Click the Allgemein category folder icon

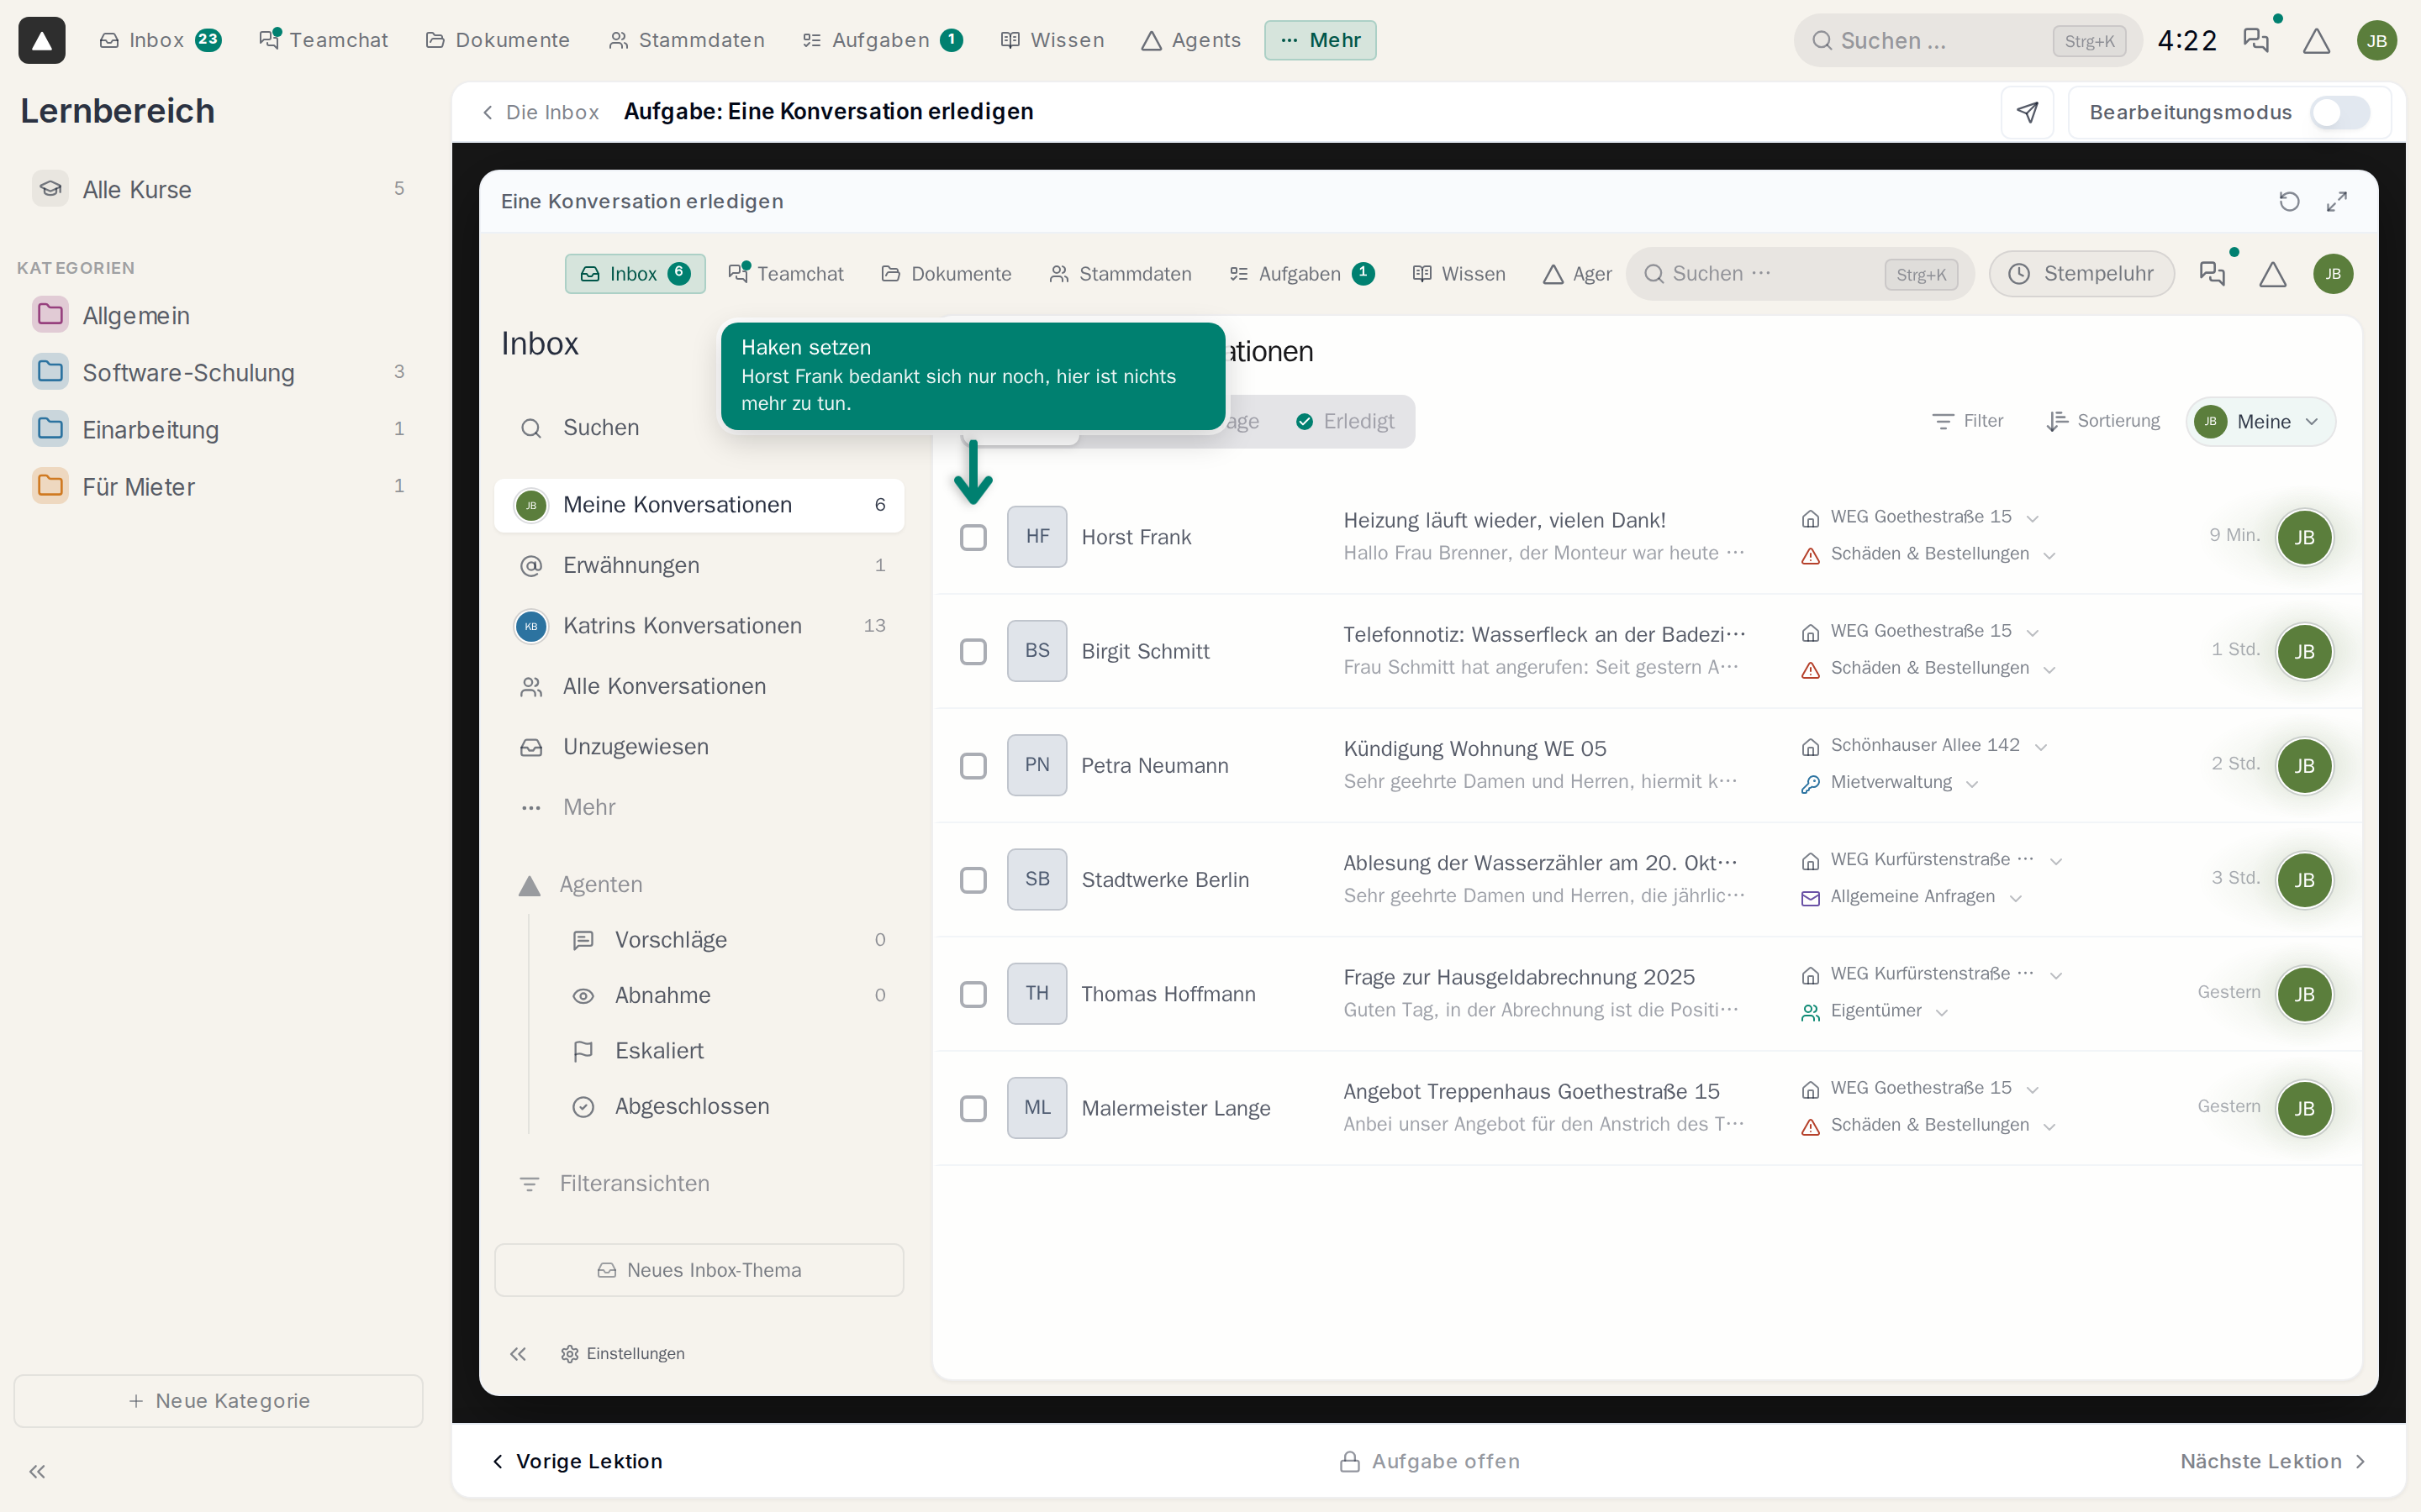[50, 315]
